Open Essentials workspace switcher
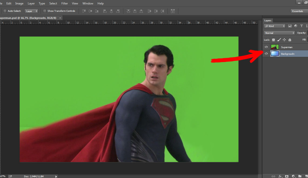Screen dimensions: 308x178 [299, 11]
